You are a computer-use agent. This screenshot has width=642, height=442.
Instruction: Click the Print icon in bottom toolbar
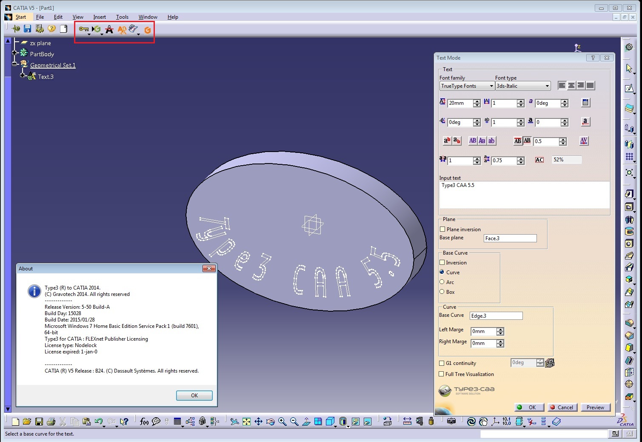pyautogui.click(x=51, y=422)
